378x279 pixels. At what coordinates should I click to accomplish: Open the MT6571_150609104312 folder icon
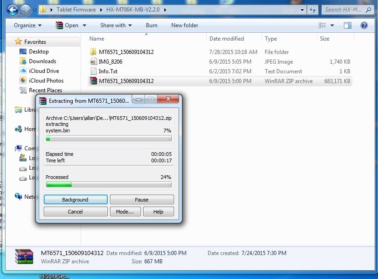pyautogui.click(x=93, y=52)
